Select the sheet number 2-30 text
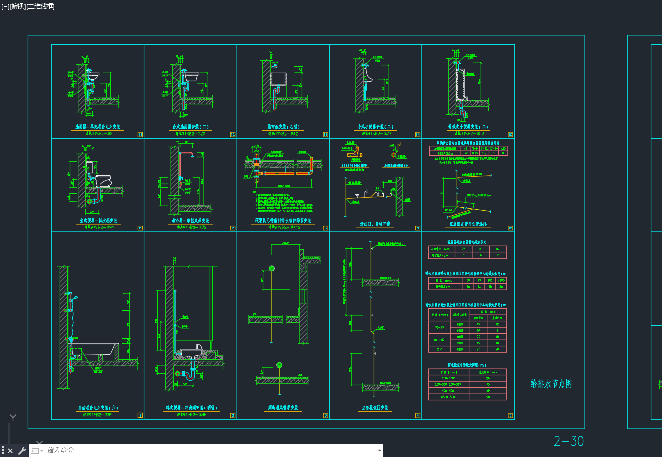 (569, 441)
